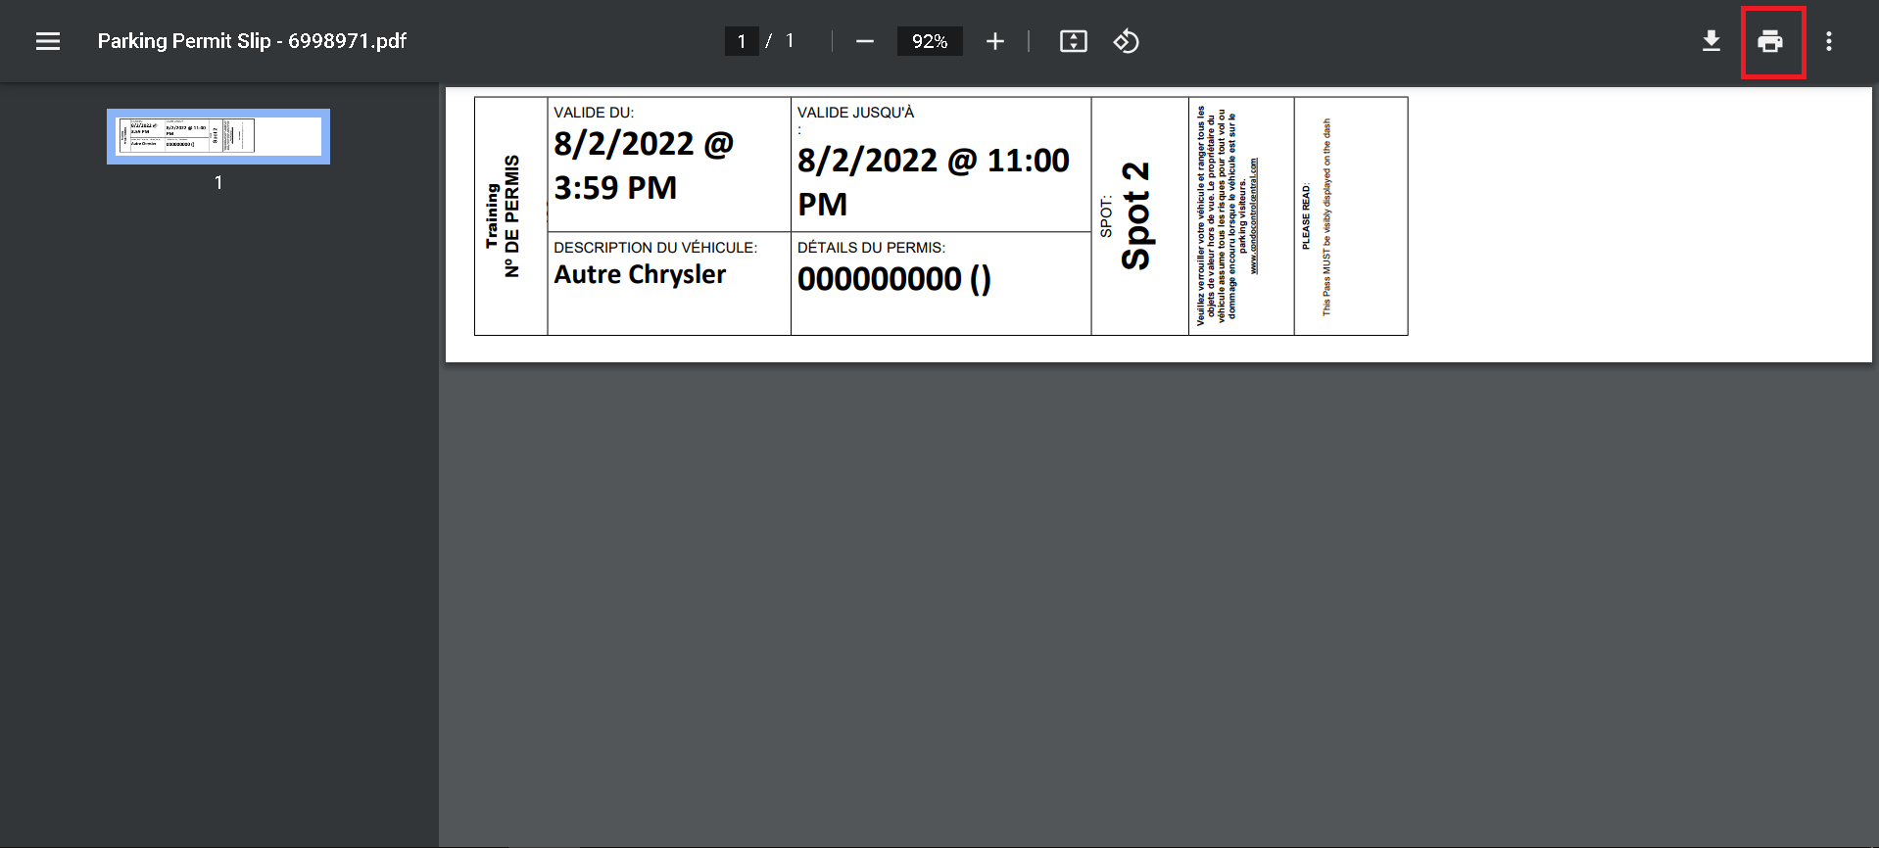Click the 'VALIDE DU:' label

(594, 113)
